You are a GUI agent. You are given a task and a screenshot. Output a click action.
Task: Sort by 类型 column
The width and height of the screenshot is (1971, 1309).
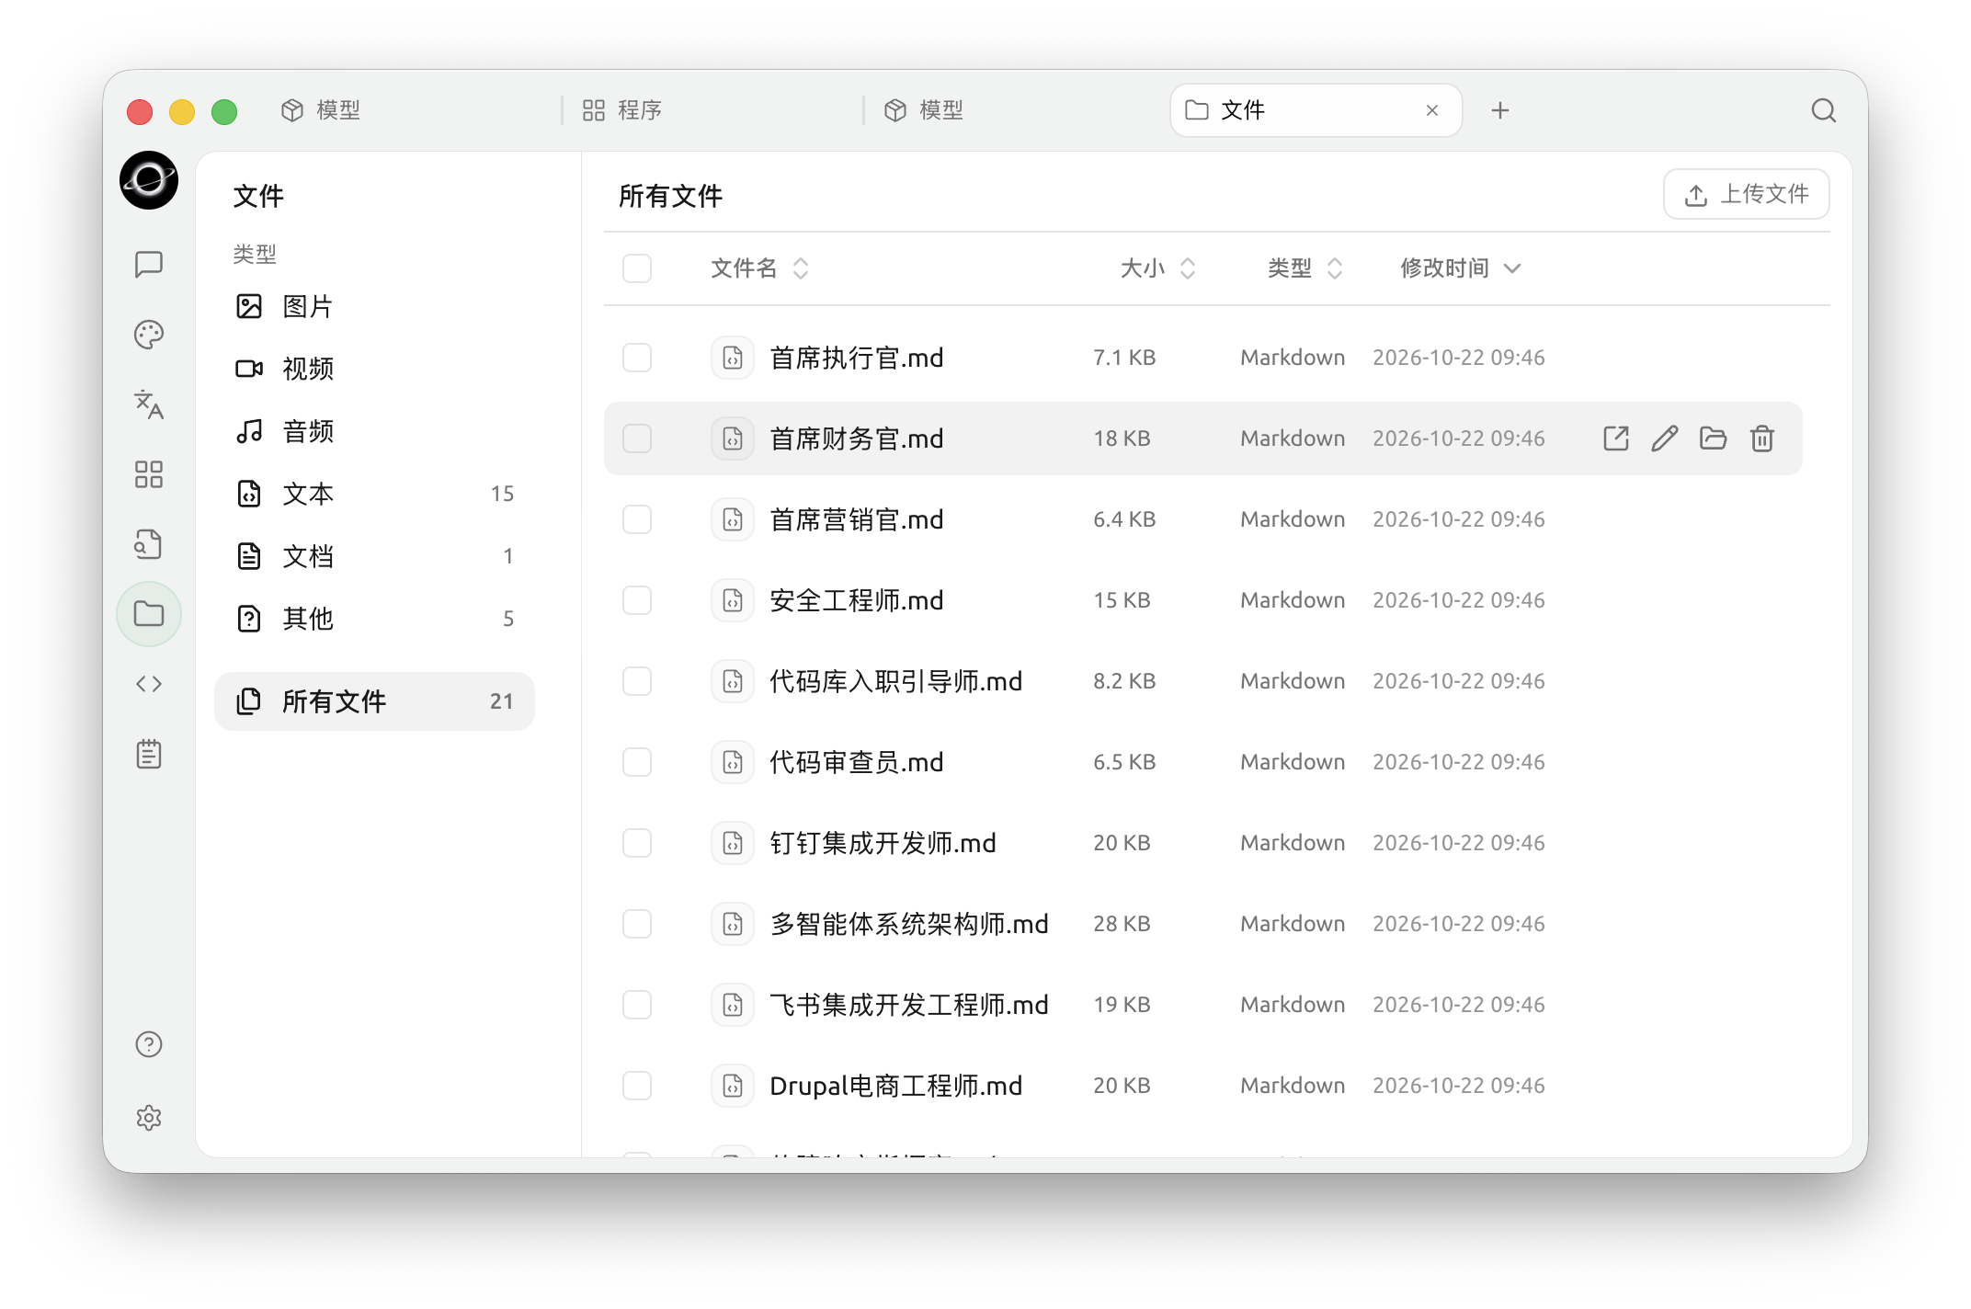coord(1305,268)
